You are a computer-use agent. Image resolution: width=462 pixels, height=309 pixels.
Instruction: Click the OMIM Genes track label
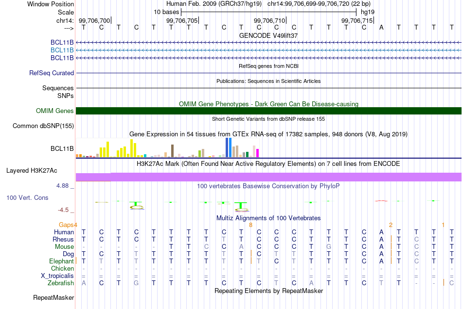coord(55,111)
